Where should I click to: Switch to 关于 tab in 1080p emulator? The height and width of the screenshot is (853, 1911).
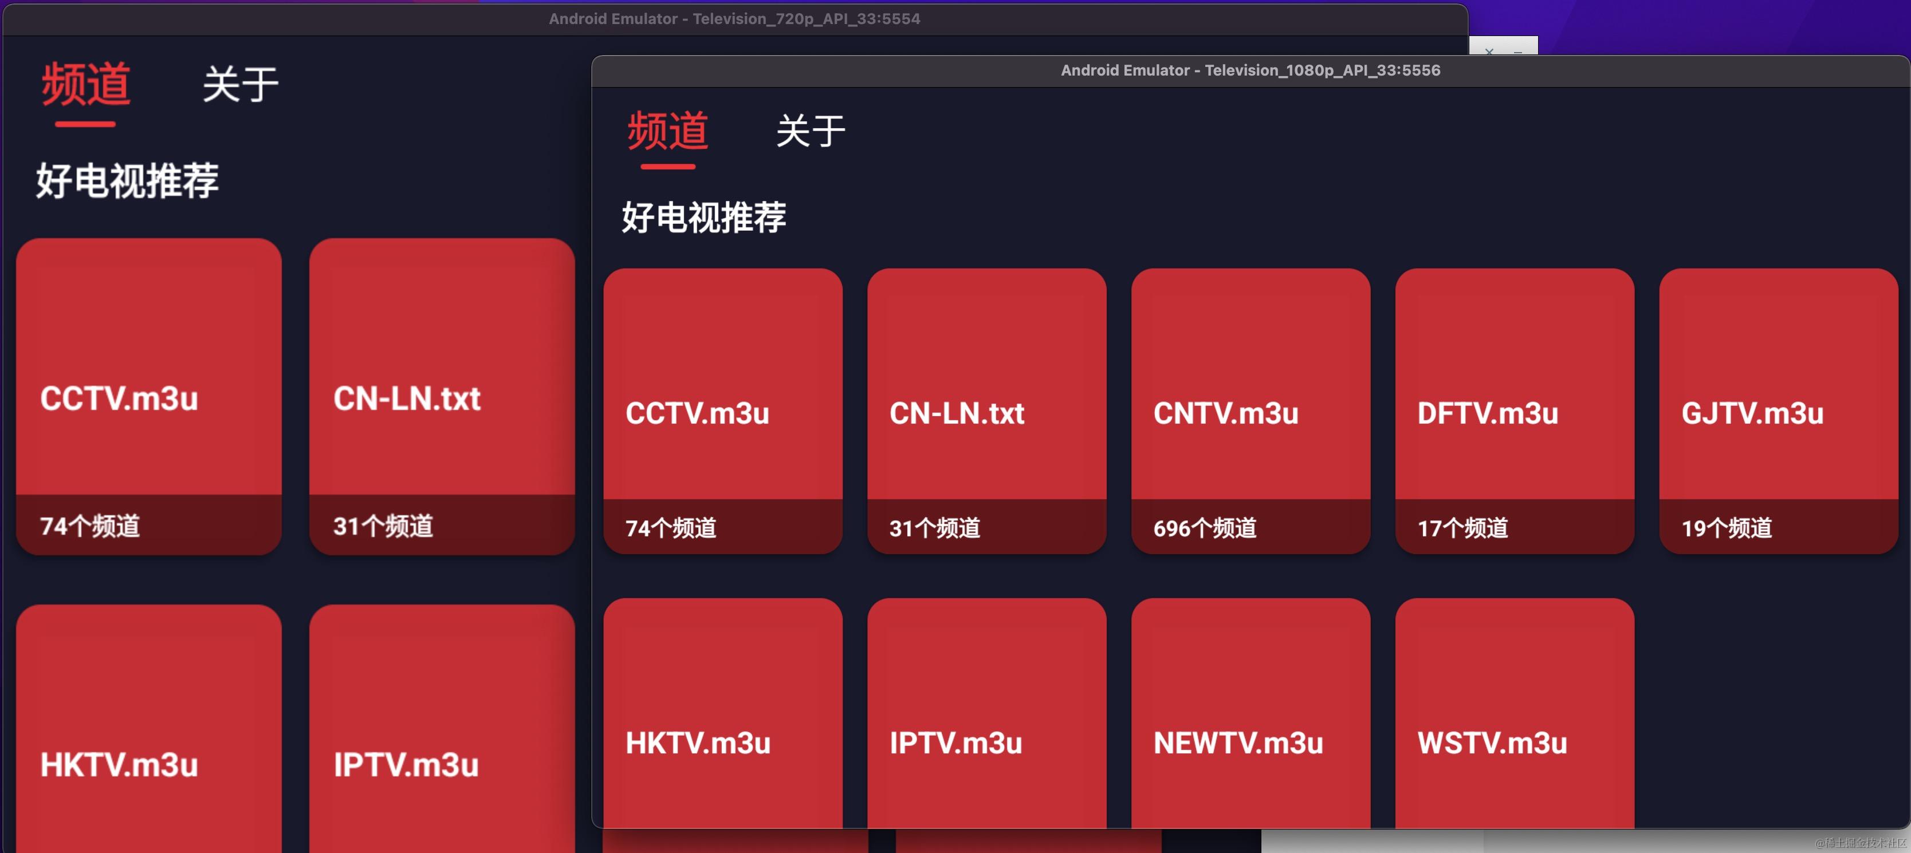[810, 131]
